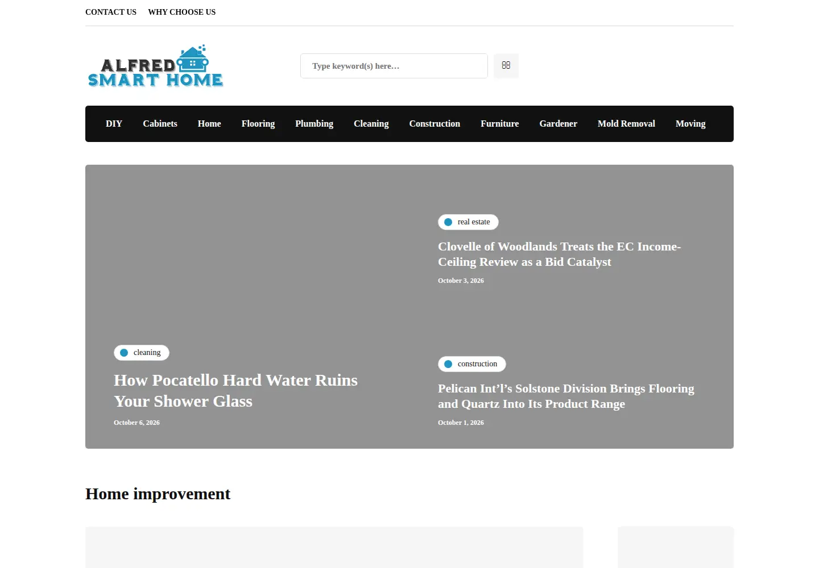Click the construction category tag

[472, 364]
